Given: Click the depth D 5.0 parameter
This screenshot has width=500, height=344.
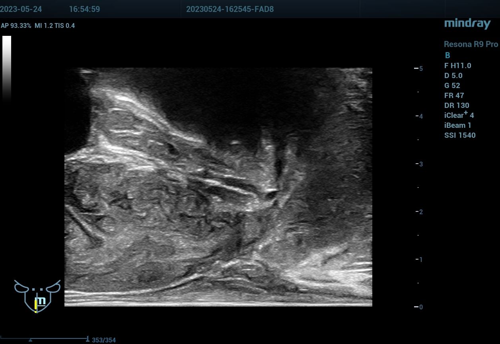Looking at the screenshot, I should (x=453, y=76).
